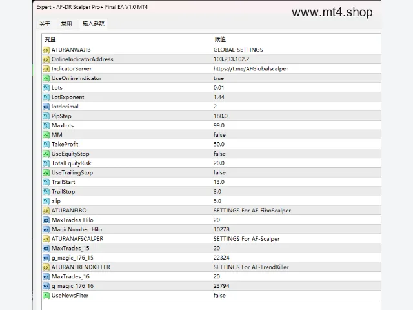Screen dimensions: 413x310
Task: Click the string icon beside ATURANTRENDKILLER
Action: coord(46,267)
